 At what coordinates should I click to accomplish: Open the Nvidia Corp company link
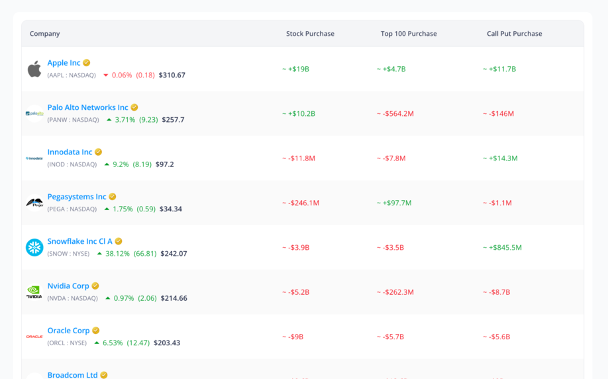point(68,286)
